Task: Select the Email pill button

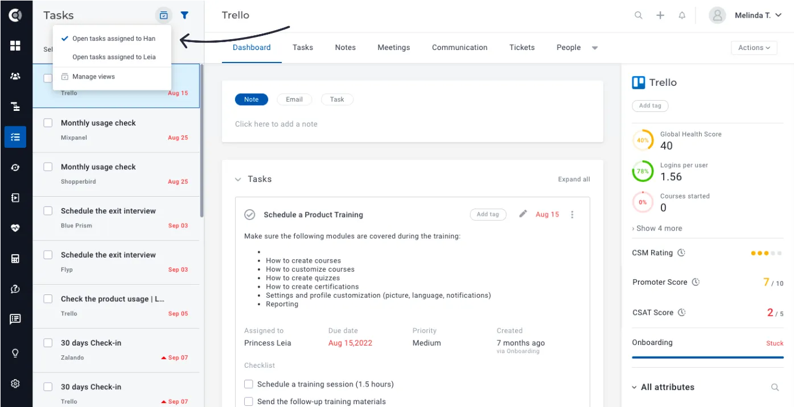Action: [x=294, y=99]
